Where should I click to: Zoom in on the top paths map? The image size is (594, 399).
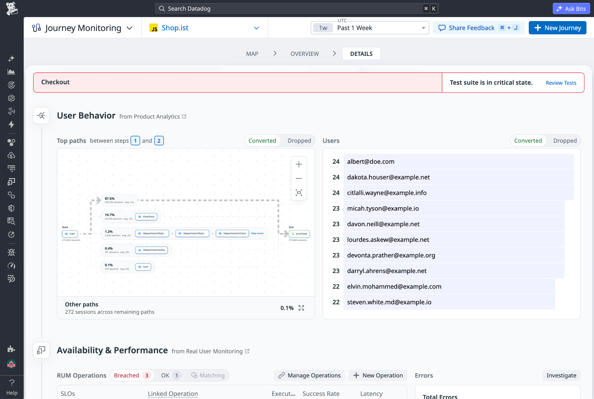click(299, 164)
